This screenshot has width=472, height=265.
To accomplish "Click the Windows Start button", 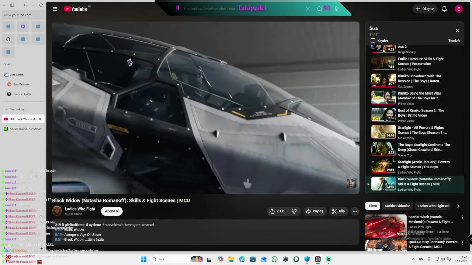I will point(143,259).
